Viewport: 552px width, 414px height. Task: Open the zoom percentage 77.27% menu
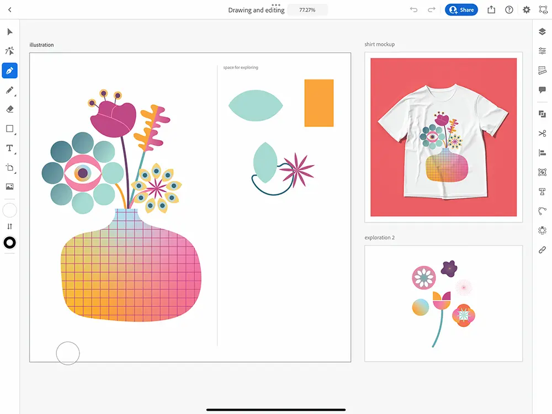(x=307, y=10)
